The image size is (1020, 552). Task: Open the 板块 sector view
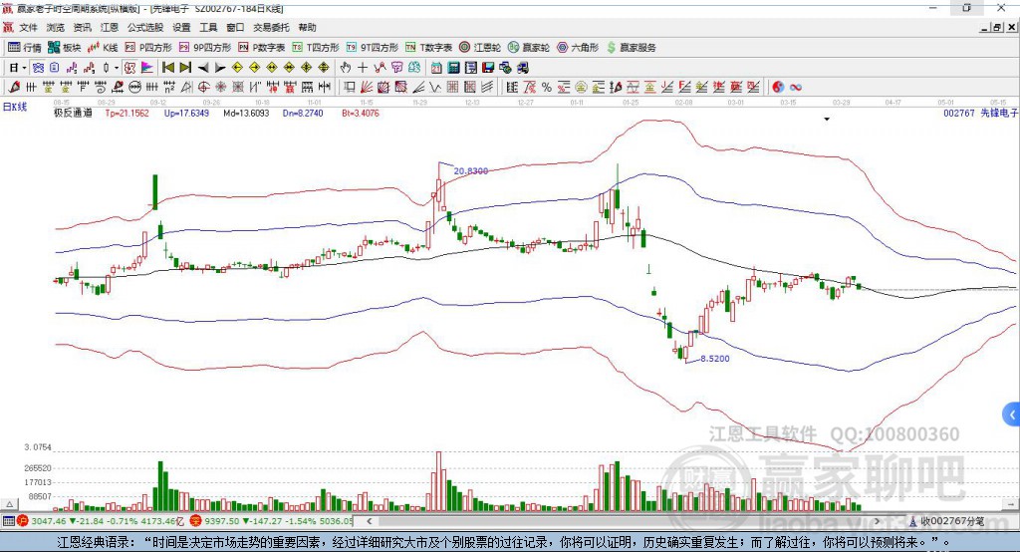pyautogui.click(x=65, y=48)
